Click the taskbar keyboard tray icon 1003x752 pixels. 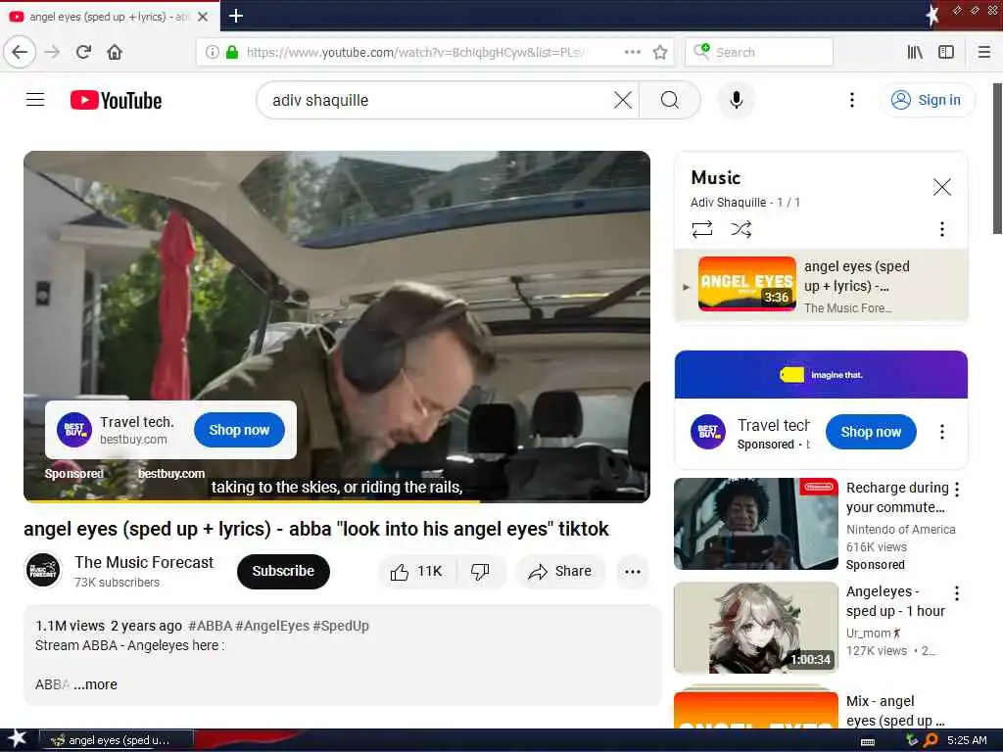click(x=868, y=741)
